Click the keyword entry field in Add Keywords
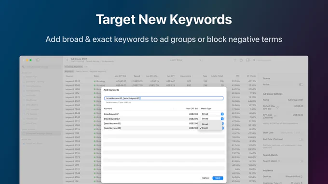 164,98
